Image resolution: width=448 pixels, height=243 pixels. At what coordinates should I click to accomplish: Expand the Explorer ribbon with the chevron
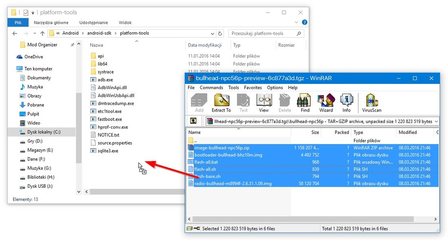[x=296, y=22]
